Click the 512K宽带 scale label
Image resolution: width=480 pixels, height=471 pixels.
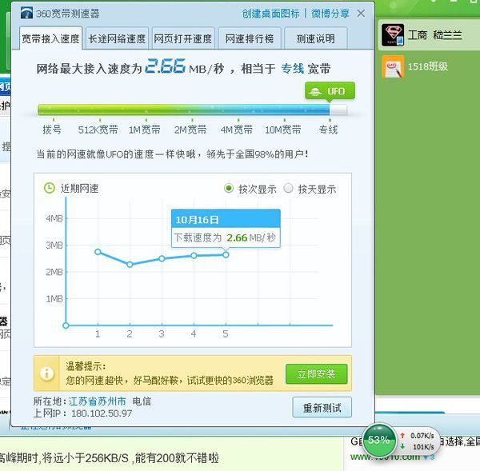[98, 130]
